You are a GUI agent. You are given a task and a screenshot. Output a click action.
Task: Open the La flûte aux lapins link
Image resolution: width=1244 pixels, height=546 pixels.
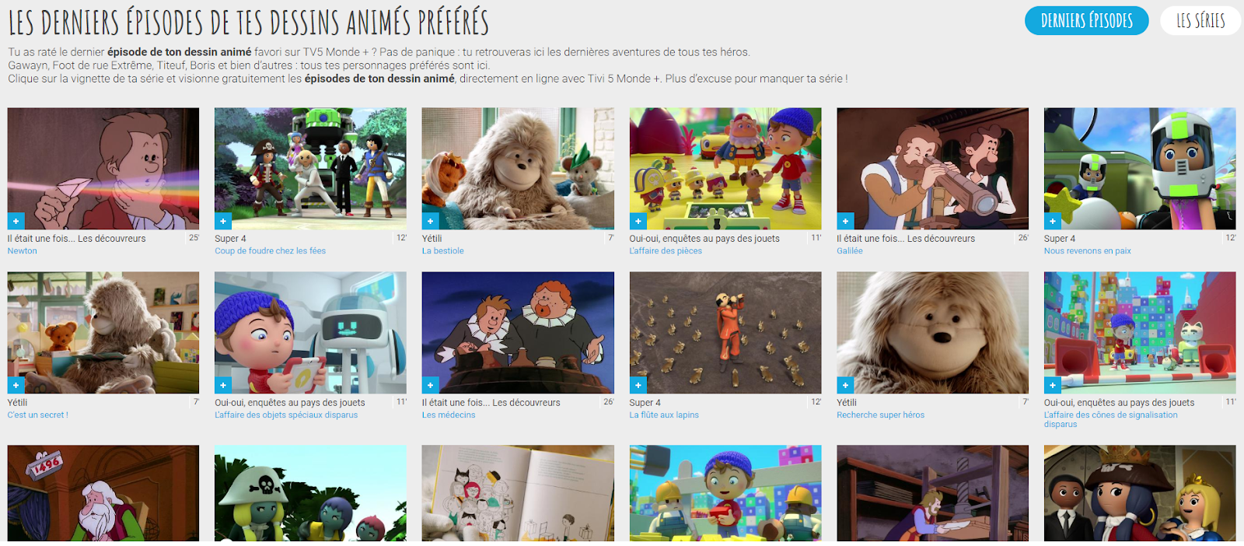pos(664,415)
